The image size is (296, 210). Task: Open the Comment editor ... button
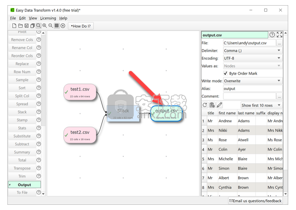pyautogui.click(x=280, y=96)
